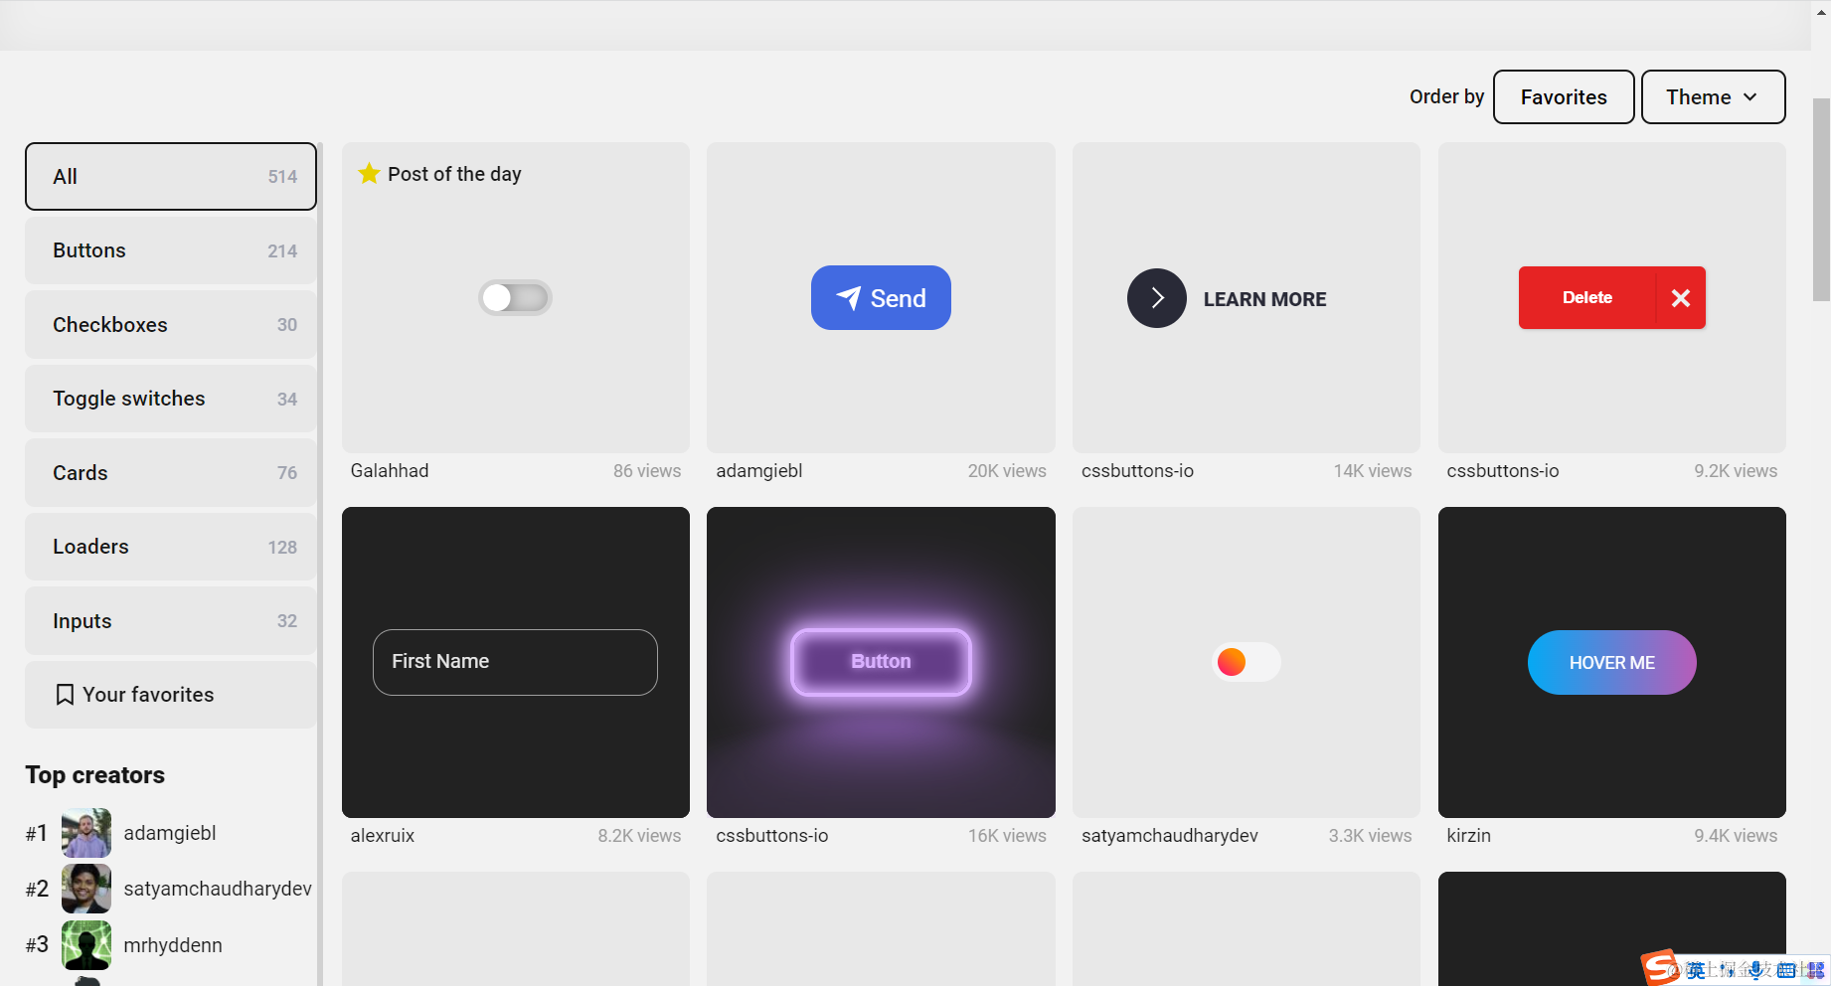Open cssbuttons-io link under glowing Button card
This screenshot has width=1832, height=986.
click(772, 836)
